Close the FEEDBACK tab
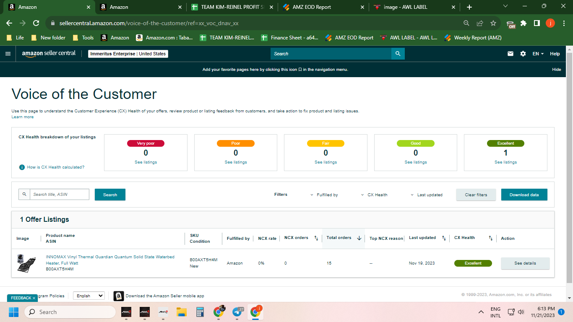This screenshot has width=573, height=322. click(x=34, y=298)
